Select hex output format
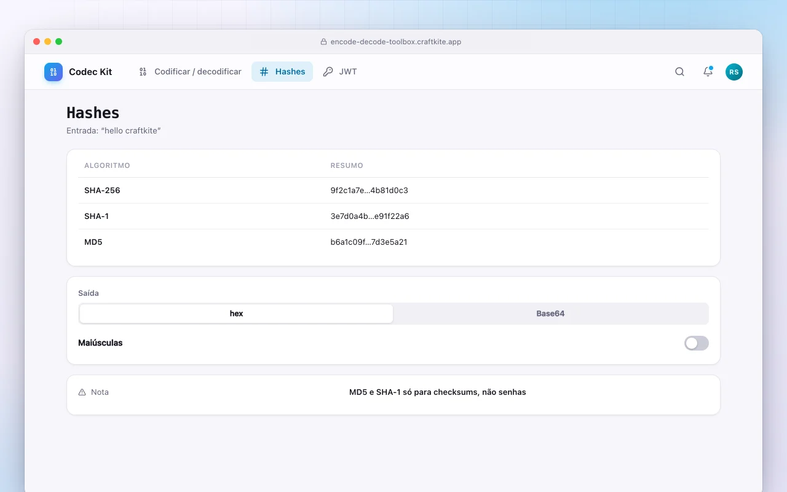Image resolution: width=787 pixels, height=492 pixels. (236, 314)
